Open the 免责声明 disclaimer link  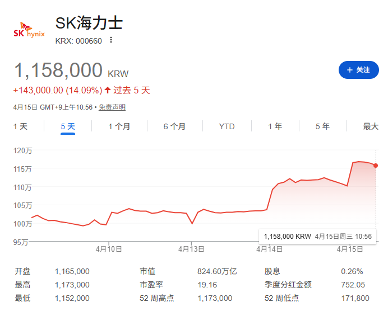(112, 107)
